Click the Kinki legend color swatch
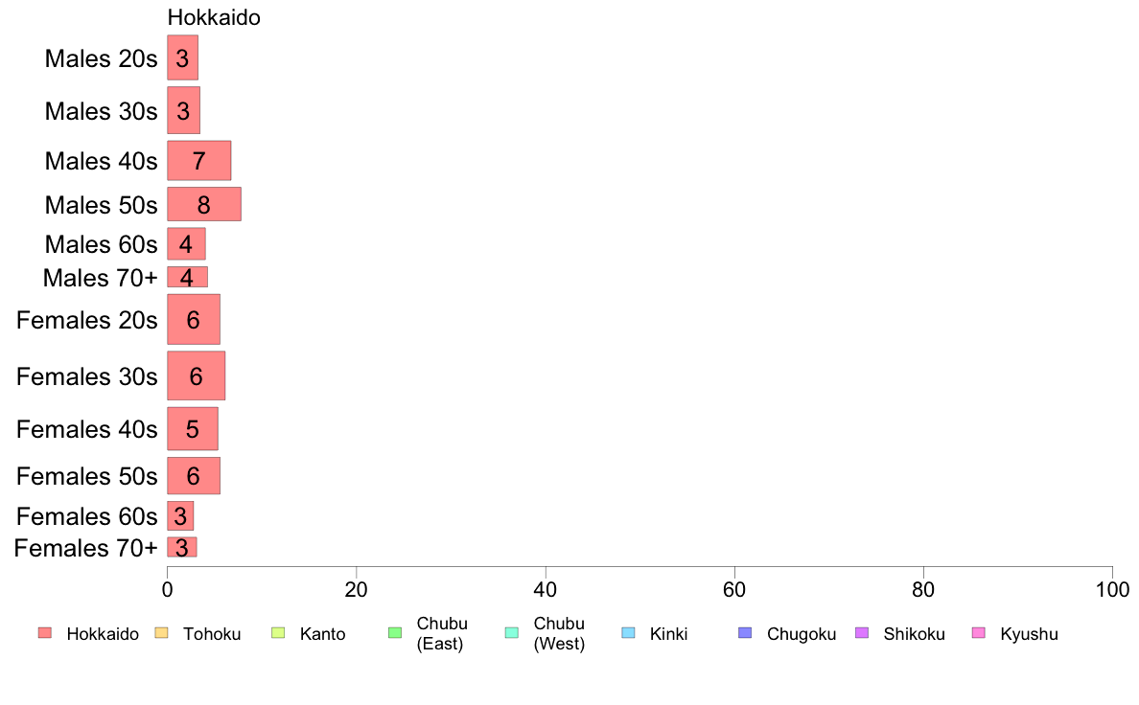Viewport: 1139px width, 705px height. pos(628,633)
